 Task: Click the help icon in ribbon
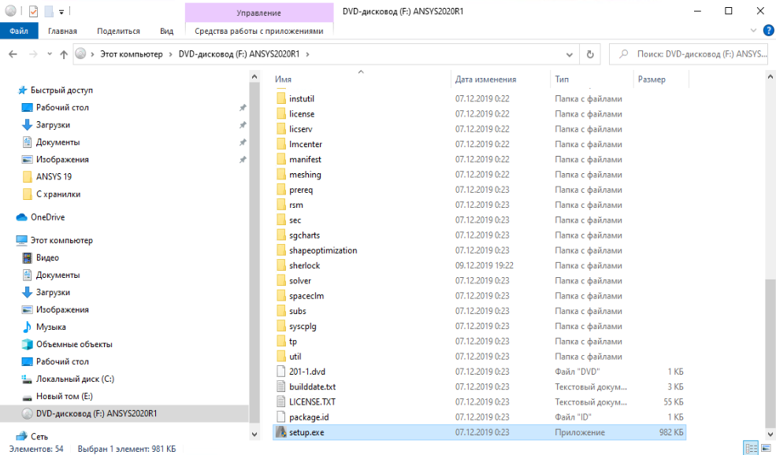[769, 31]
